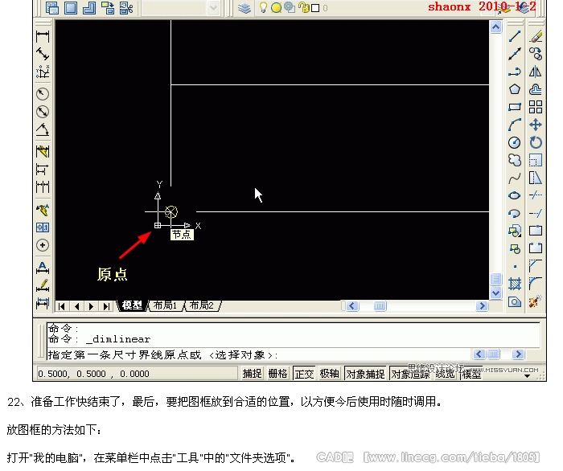Toggle 对象捕捉 object snap
Screen dimensions: 563x471
pos(365,374)
